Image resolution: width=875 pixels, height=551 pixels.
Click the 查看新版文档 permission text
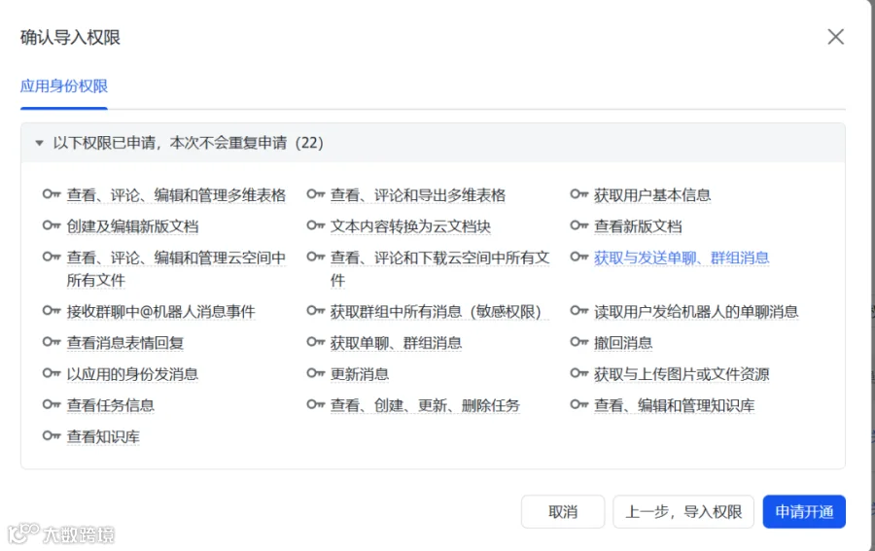638,226
